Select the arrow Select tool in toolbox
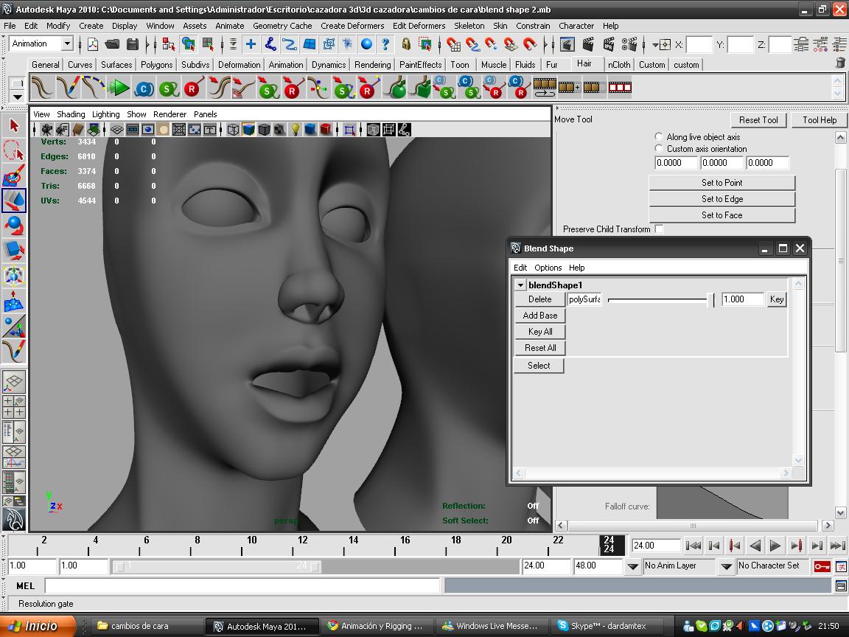849x637 pixels. (14, 126)
